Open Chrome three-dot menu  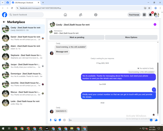click(160, 8)
